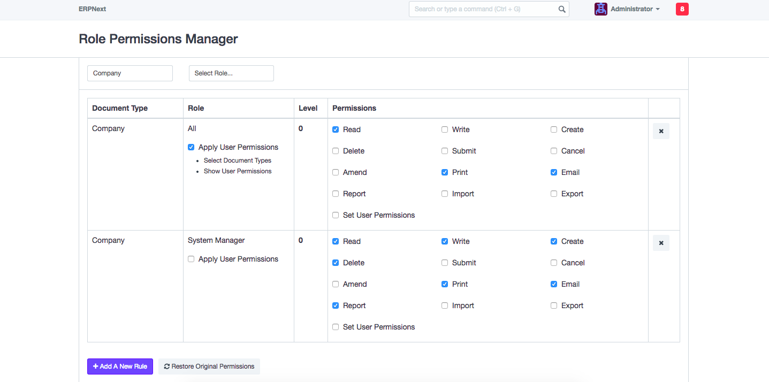This screenshot has width=769, height=382.
Task: Focus the search or command field
Action: pyautogui.click(x=482, y=9)
